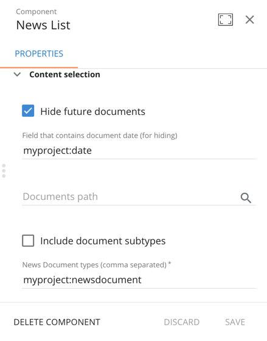The width and height of the screenshot is (267, 341).
Task: Click the DELETE COMPONENT button
Action: click(x=57, y=322)
